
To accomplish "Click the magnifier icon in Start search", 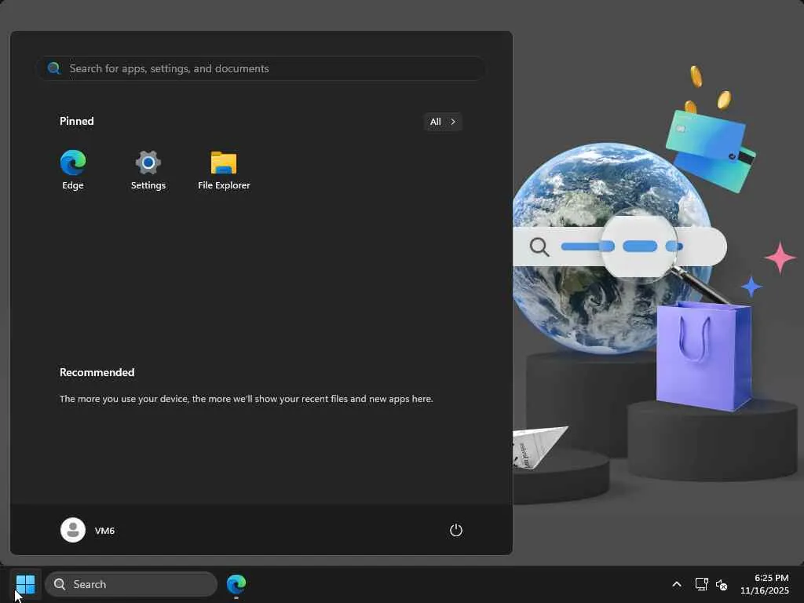I will (54, 68).
